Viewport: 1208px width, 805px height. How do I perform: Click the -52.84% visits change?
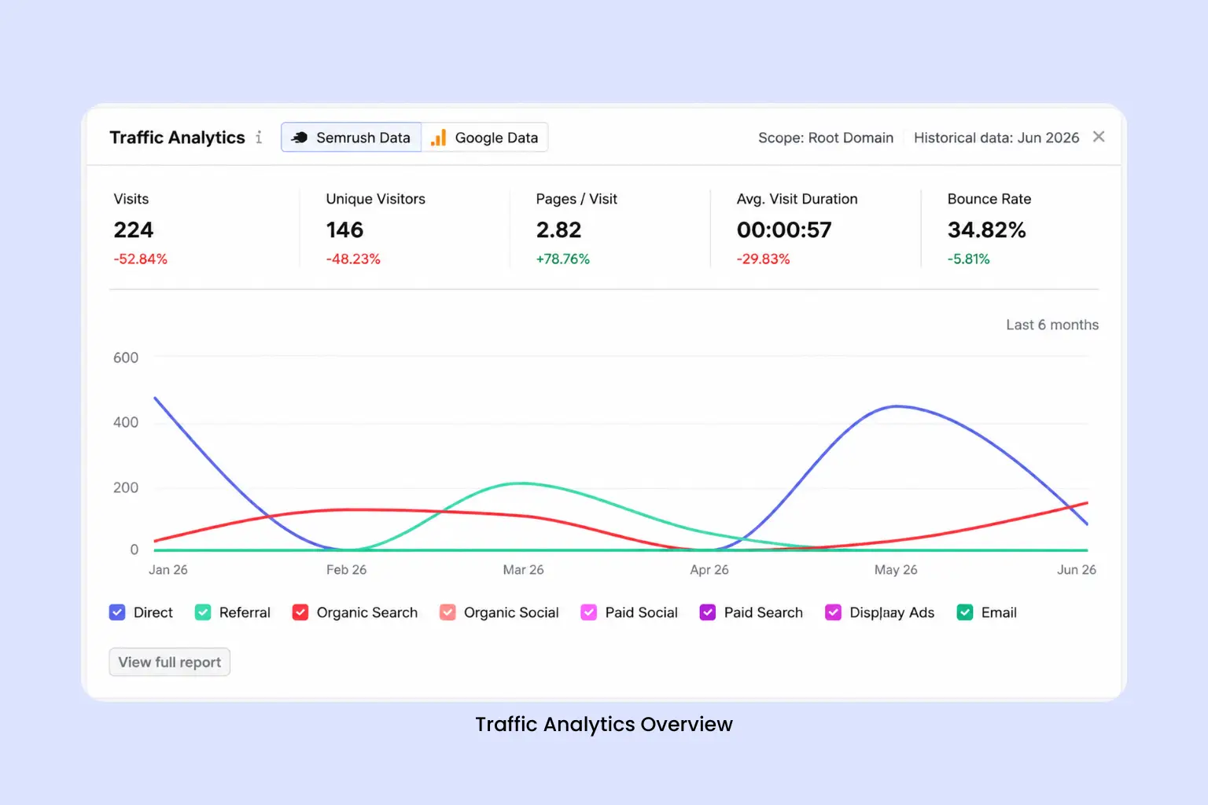[x=141, y=259]
